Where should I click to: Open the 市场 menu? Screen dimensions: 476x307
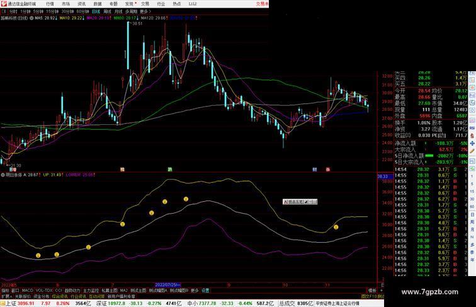click(65, 4)
